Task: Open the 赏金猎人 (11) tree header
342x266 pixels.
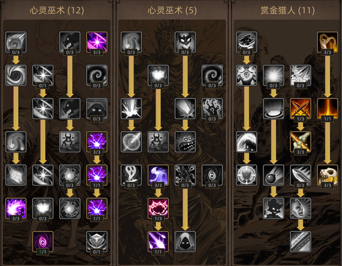Action: 288,10
